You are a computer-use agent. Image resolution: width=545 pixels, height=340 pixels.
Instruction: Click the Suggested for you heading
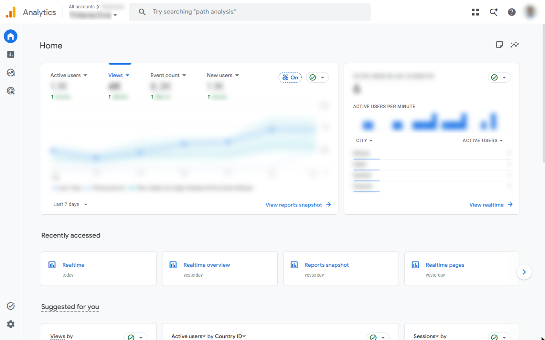[x=70, y=307]
